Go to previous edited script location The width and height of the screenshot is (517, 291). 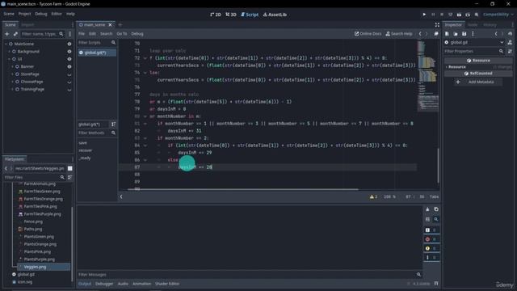coord(420,34)
